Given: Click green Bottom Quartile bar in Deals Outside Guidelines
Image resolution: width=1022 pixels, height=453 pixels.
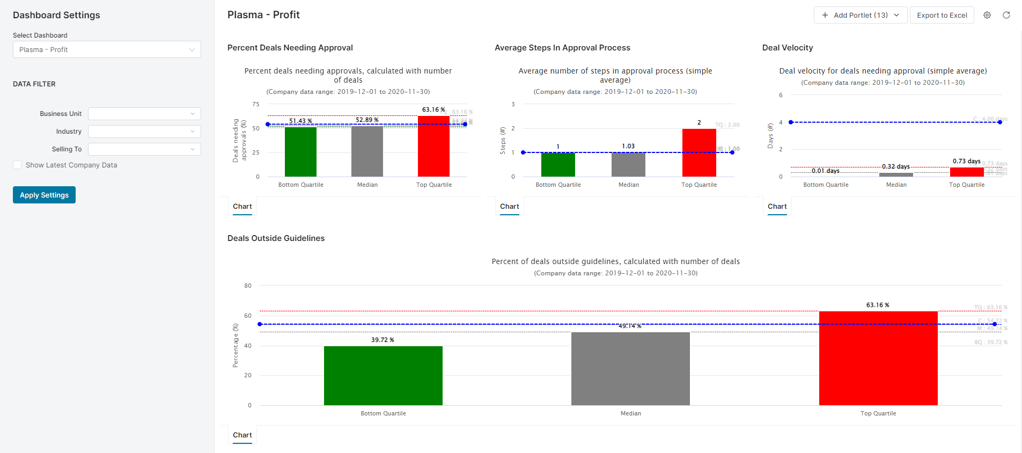Looking at the screenshot, I should click(x=383, y=376).
